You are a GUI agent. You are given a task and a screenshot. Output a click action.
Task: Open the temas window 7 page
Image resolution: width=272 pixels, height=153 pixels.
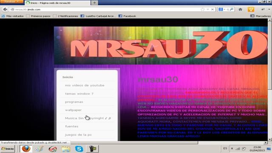click(79, 93)
